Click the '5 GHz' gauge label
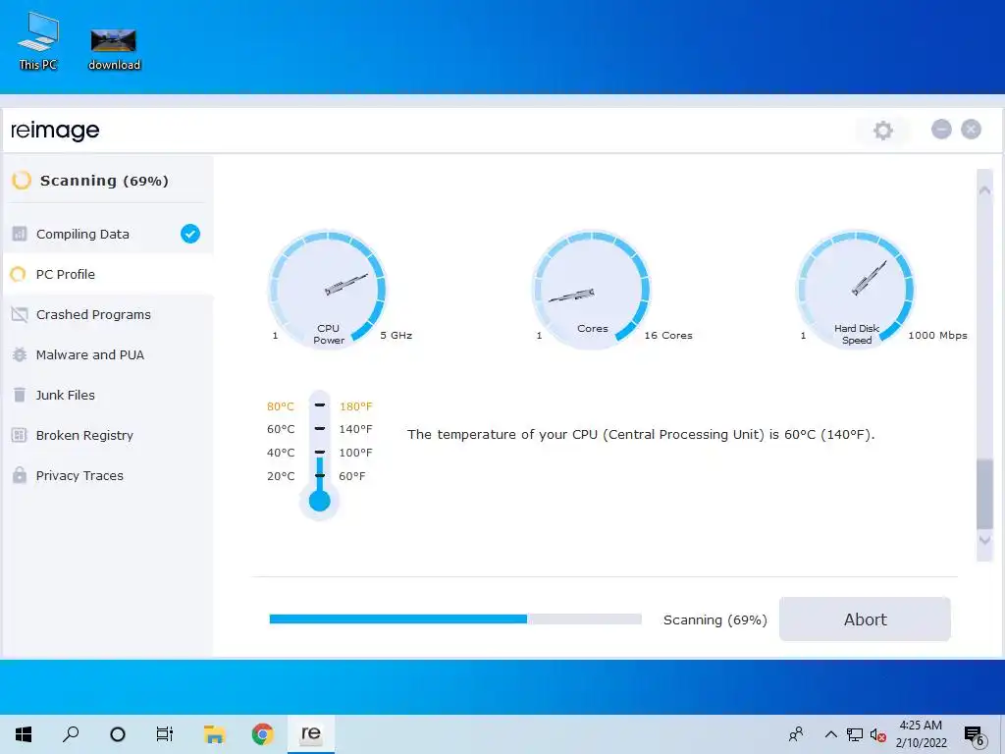1005x754 pixels. click(397, 336)
